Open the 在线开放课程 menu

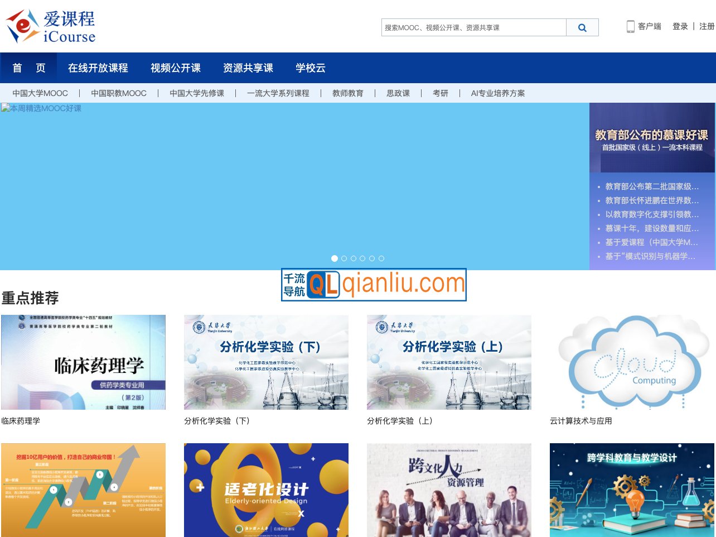[98, 68]
